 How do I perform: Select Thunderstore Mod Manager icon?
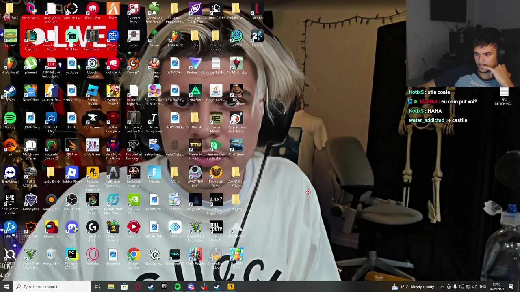113,204
